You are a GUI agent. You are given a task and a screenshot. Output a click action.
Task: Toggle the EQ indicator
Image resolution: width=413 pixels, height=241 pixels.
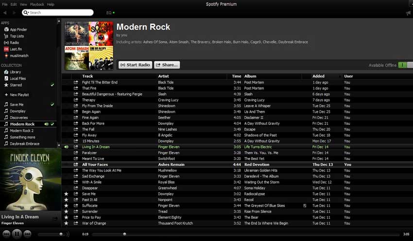click(110, 13)
